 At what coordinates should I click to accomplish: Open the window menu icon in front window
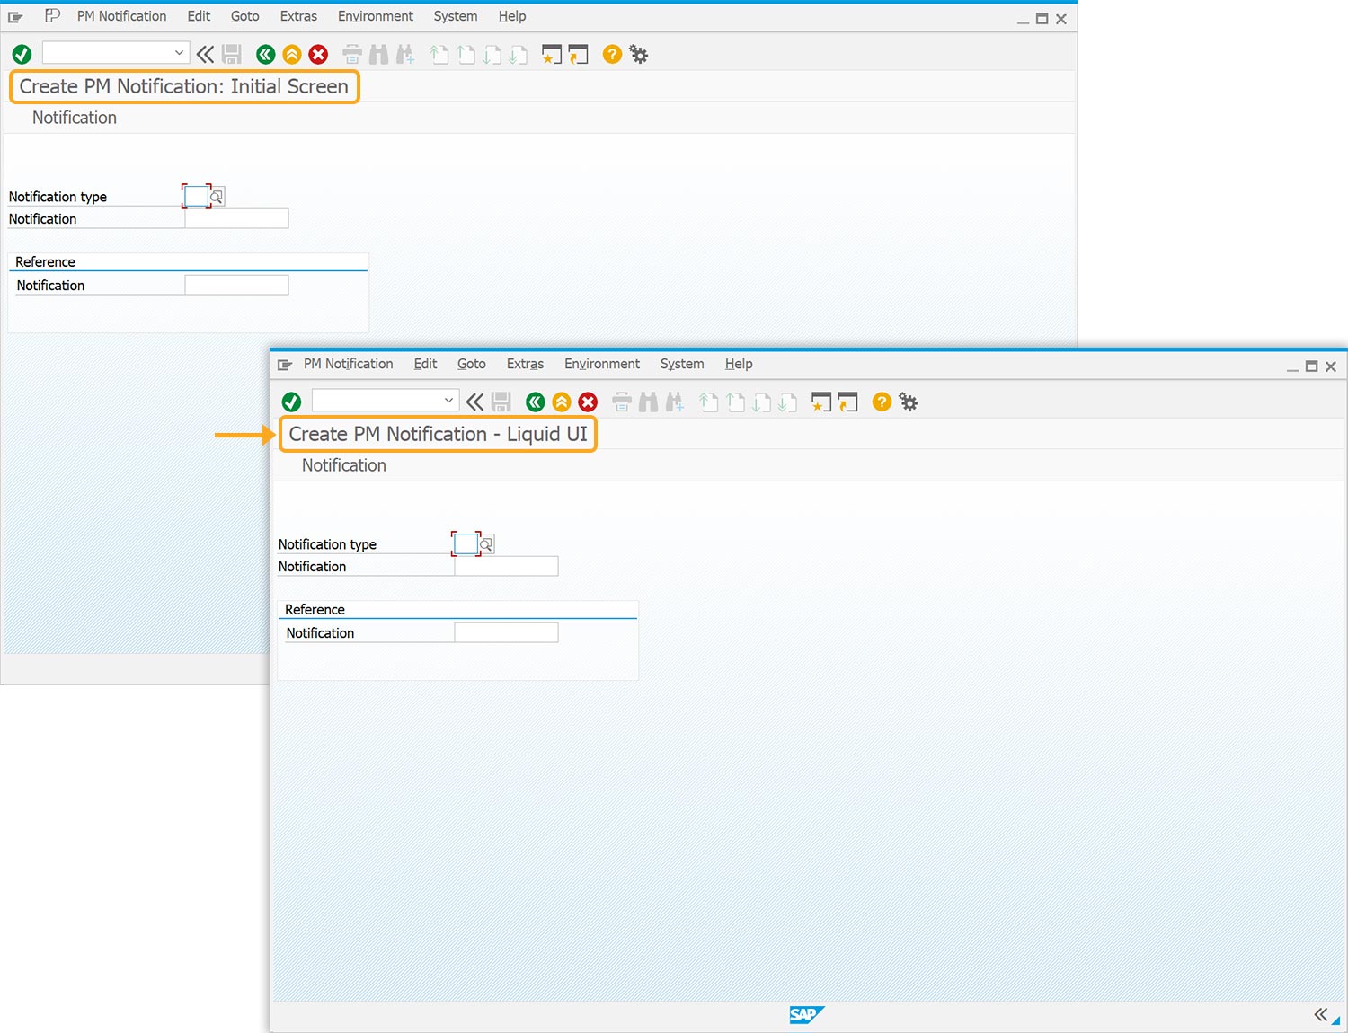[285, 365]
